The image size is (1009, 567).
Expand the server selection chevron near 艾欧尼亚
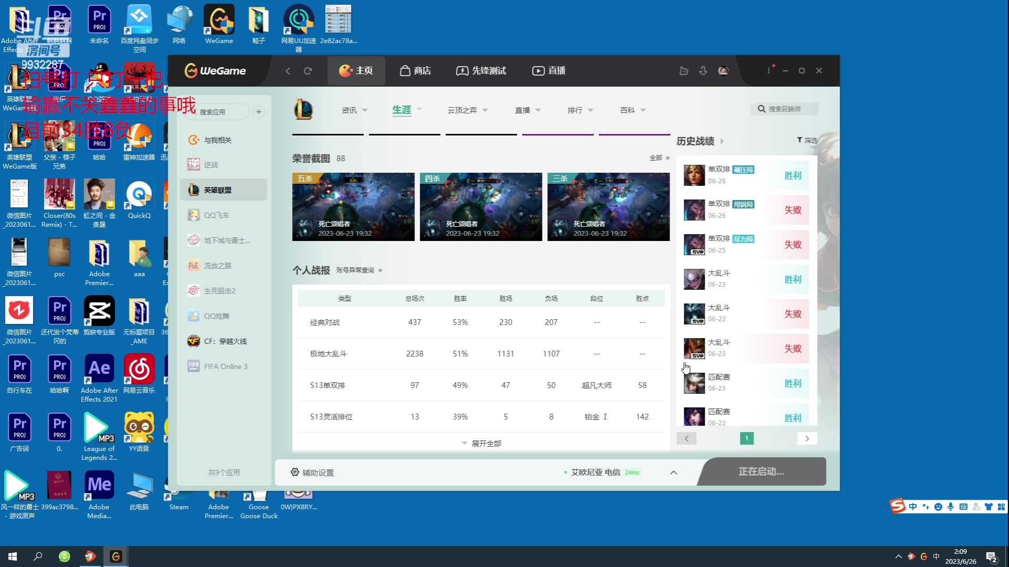[673, 472]
